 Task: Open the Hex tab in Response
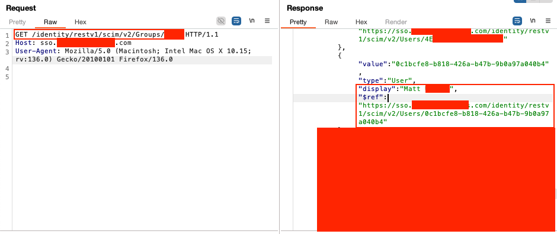[361, 22]
